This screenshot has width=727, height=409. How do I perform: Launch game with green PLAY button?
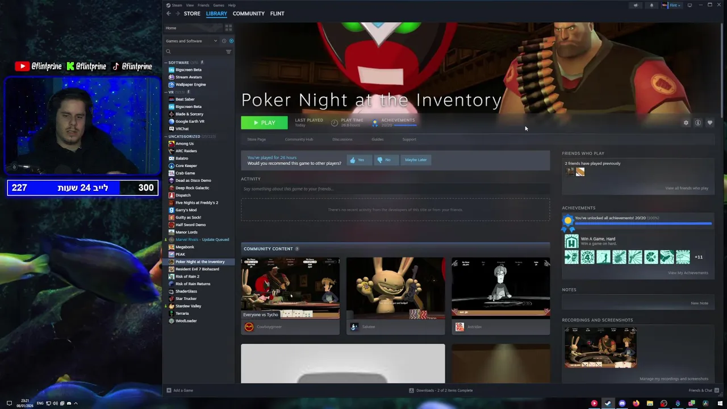(x=264, y=123)
